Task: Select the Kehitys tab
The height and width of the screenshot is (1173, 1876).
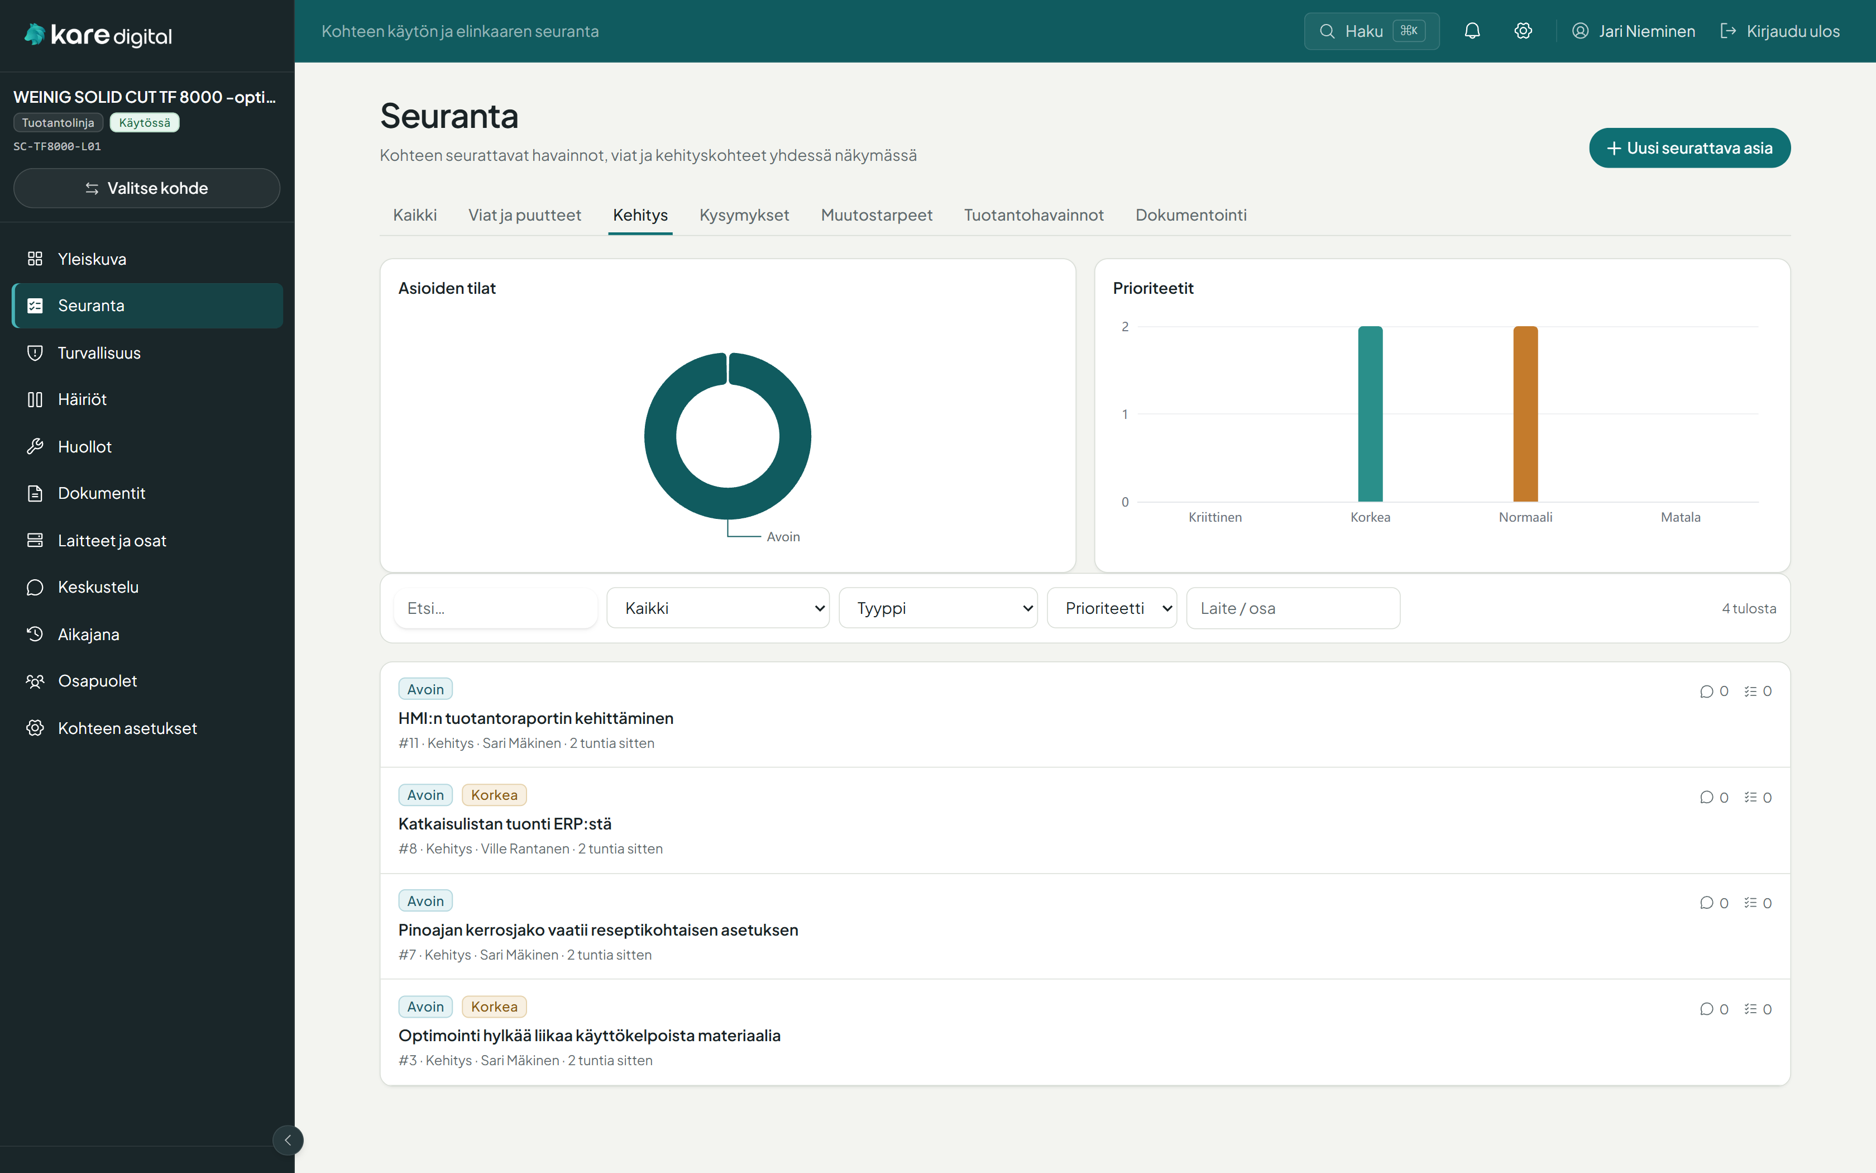Action: coord(640,215)
